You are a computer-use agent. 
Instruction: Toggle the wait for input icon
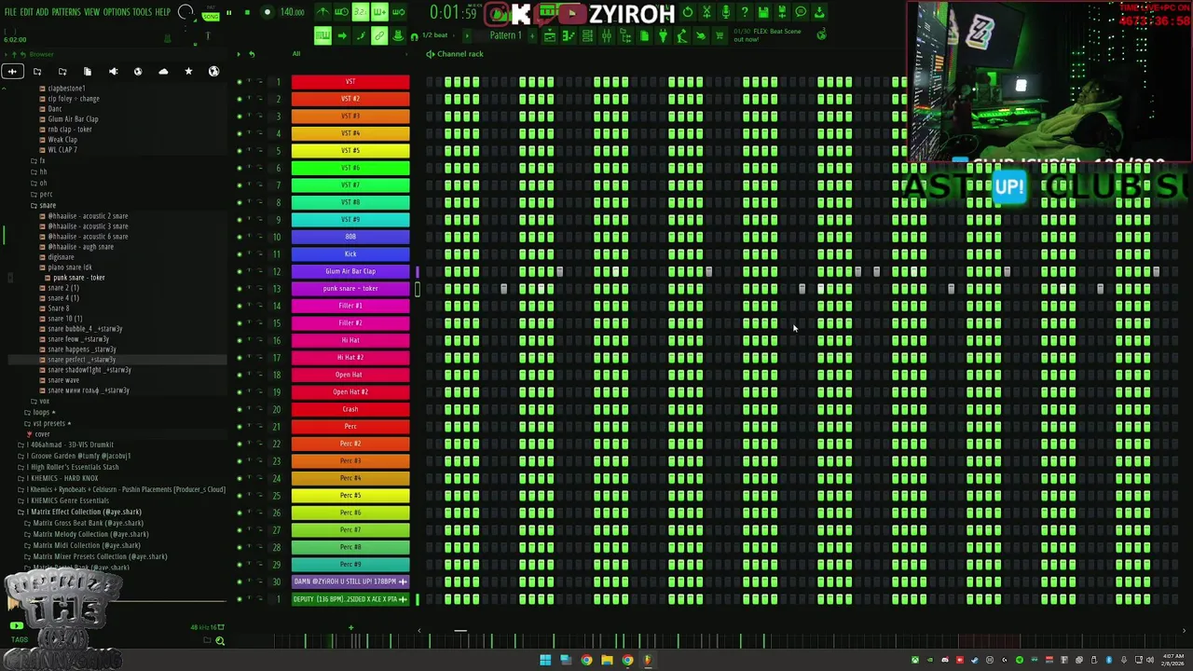(x=341, y=12)
